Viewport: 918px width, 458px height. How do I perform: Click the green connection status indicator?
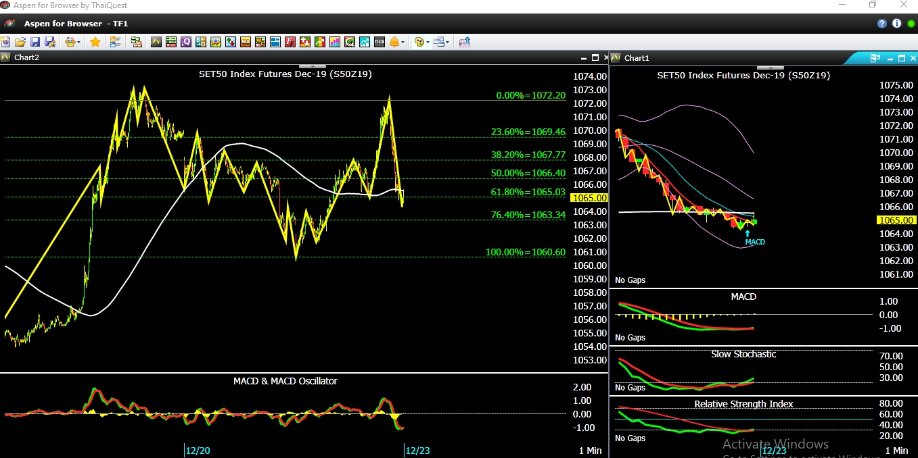click(911, 24)
